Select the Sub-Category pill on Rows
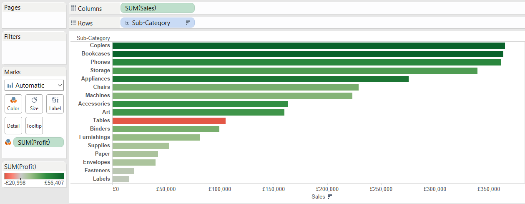The height and width of the screenshot is (204, 525). [x=157, y=23]
